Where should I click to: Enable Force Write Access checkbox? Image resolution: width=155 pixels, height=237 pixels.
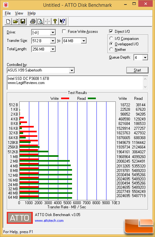point(64,32)
